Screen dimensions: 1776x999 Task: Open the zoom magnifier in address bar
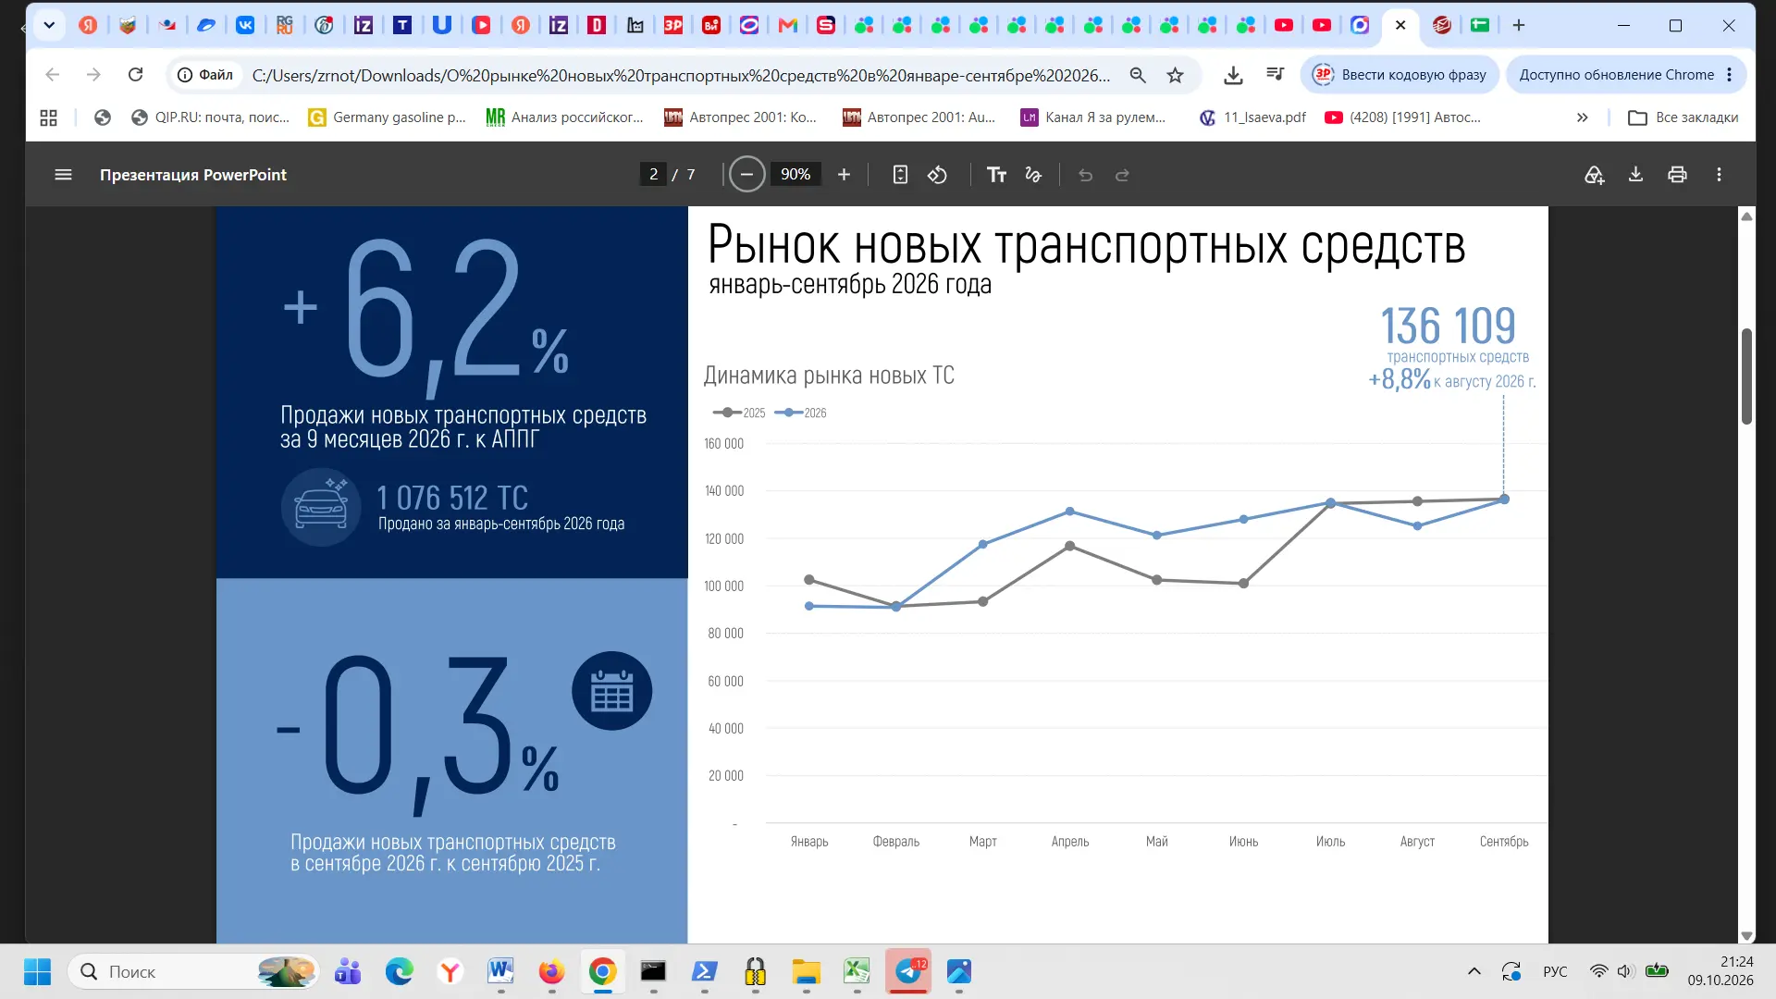point(1138,75)
